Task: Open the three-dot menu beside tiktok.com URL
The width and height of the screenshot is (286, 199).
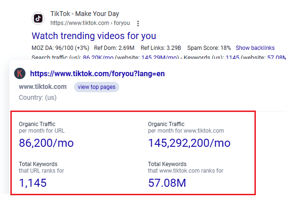Action: click(138, 24)
